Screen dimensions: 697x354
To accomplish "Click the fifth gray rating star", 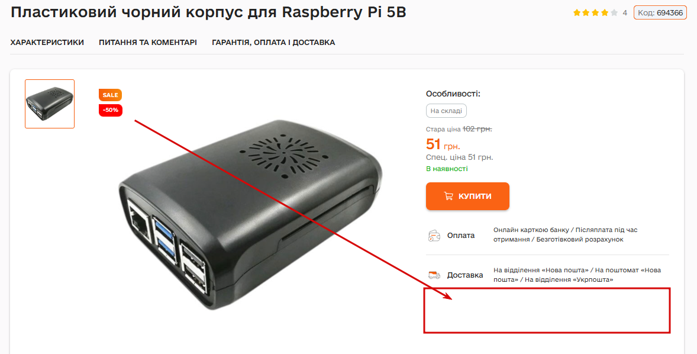I will point(614,13).
